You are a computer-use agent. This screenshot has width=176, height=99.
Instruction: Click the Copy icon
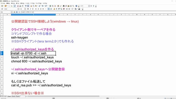[x=34, y=6]
